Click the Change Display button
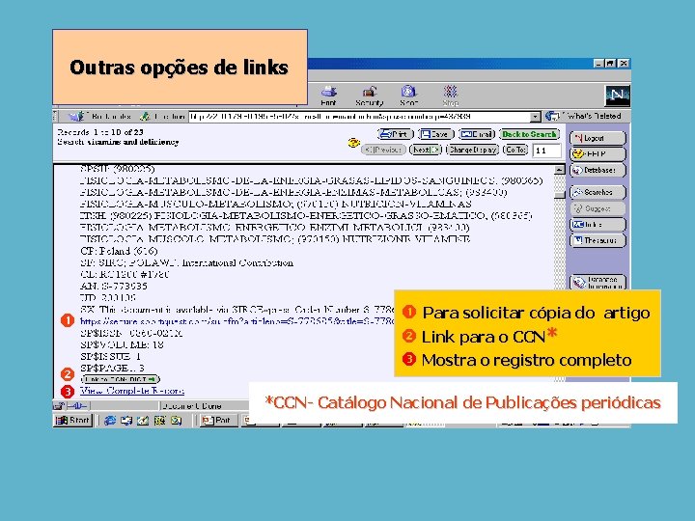The width and height of the screenshot is (695, 521). pyautogui.click(x=472, y=150)
